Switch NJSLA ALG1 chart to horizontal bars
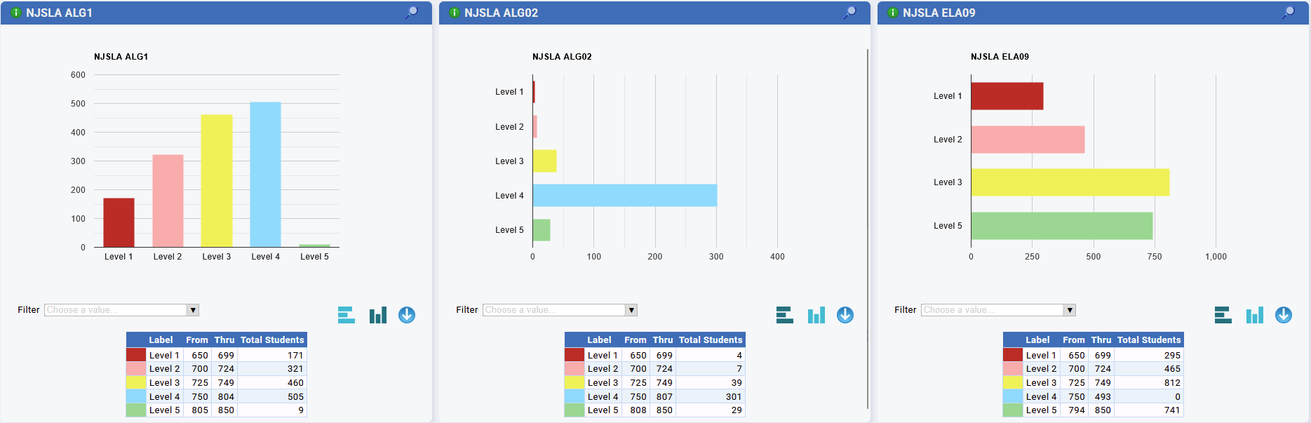Screen dimensions: 1311x423 [x=347, y=315]
